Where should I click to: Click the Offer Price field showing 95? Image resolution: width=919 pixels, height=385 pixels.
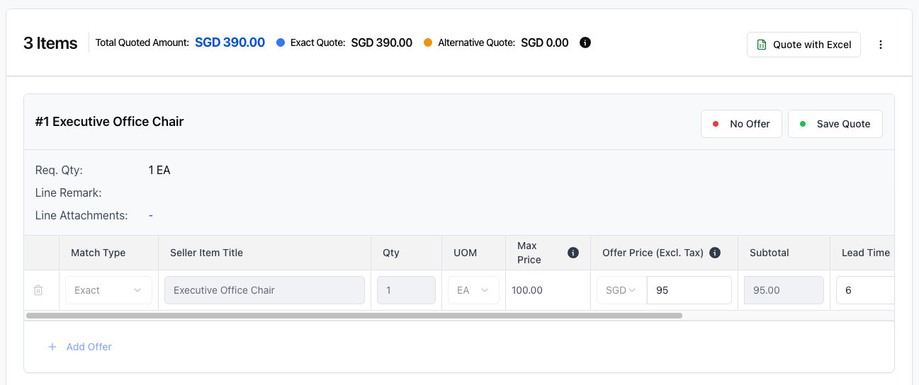tap(689, 290)
